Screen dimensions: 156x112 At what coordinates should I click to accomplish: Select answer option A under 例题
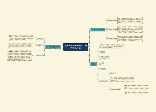[102, 53]
